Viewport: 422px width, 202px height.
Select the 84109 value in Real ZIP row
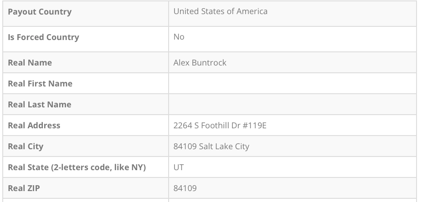click(x=185, y=188)
